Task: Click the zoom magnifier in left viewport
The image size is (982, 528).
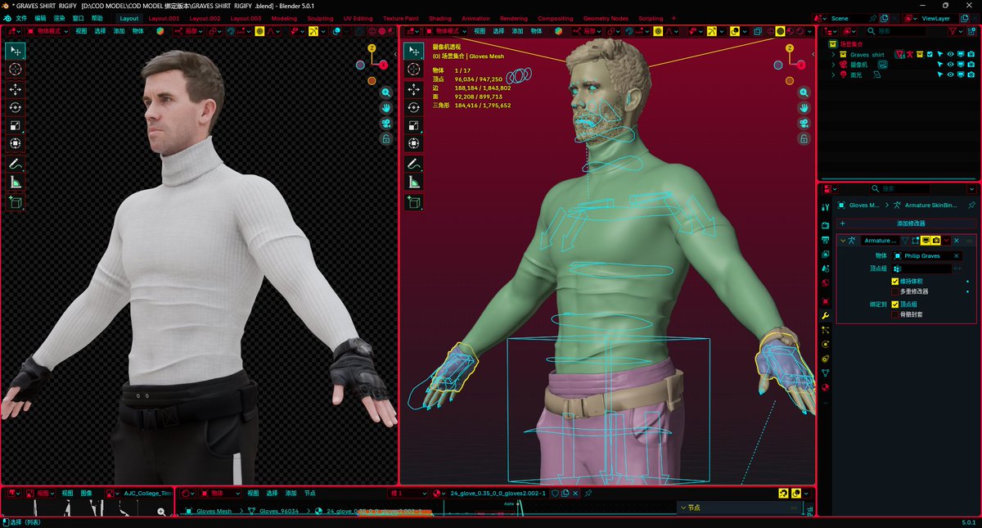Action: [x=385, y=93]
